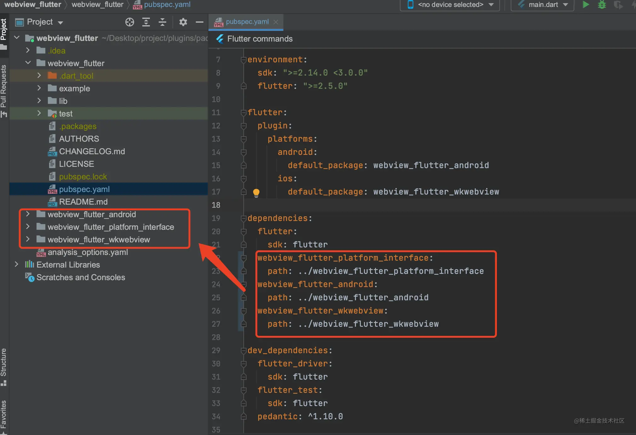
Task: Select pubspec.yaml in project tree
Action: [x=84, y=189]
